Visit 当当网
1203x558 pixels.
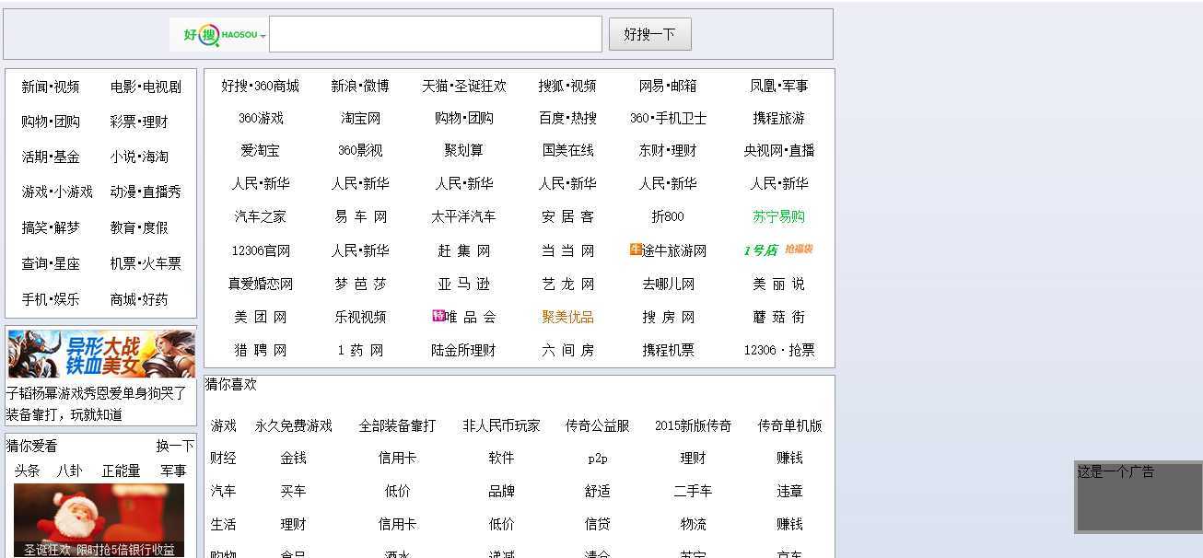(567, 250)
